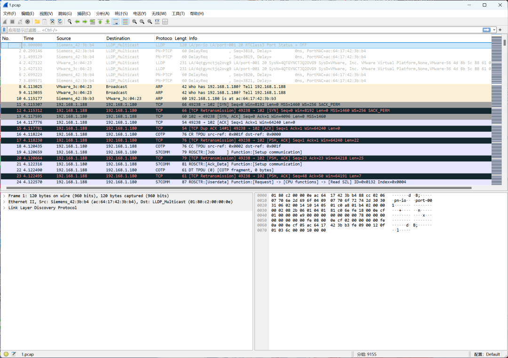Click the go to specific packet icon
508x358 pixels.
point(92,22)
